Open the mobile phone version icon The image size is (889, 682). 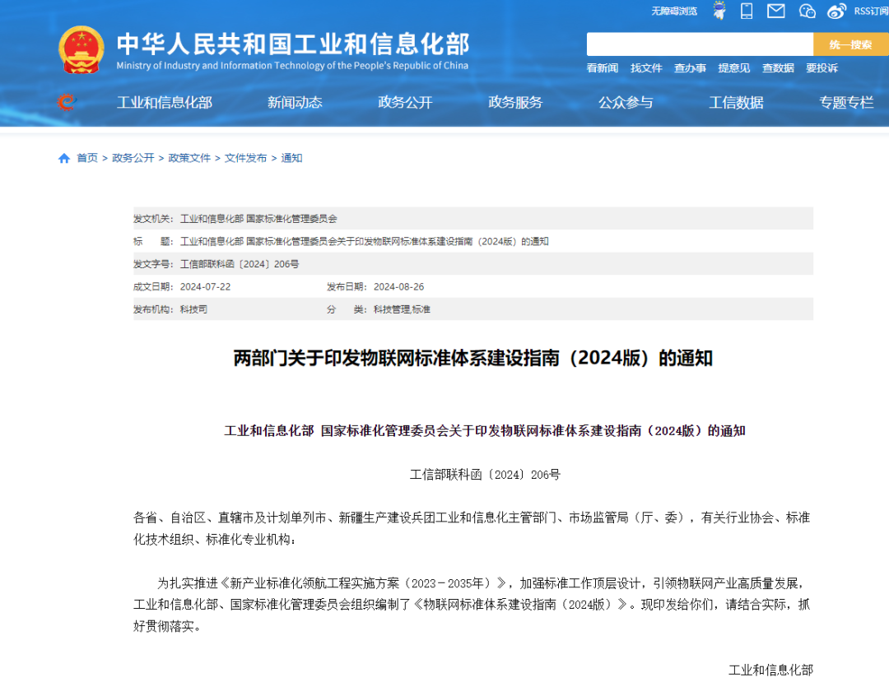pos(747,11)
